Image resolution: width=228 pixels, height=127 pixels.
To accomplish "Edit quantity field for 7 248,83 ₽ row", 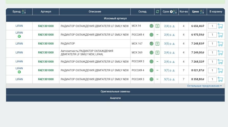I will (x=212, y=44).
